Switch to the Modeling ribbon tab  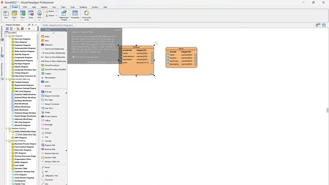pos(83,7)
